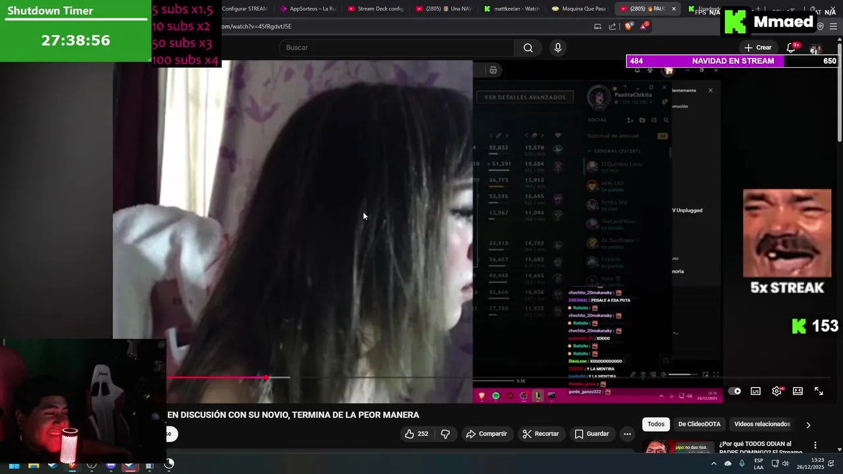Select the De ClideoDOTA chip

point(699,424)
